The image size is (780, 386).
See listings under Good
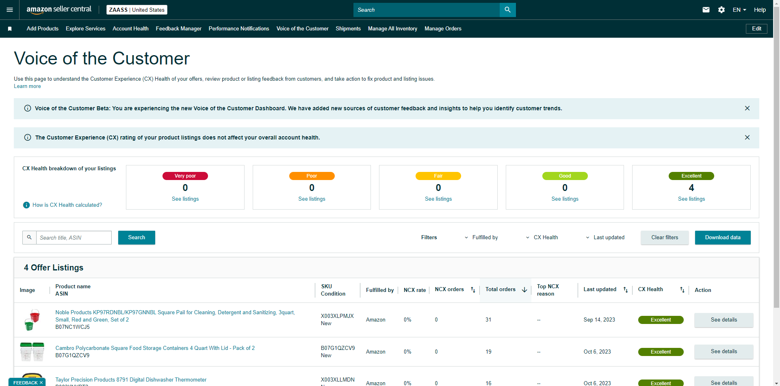point(565,199)
